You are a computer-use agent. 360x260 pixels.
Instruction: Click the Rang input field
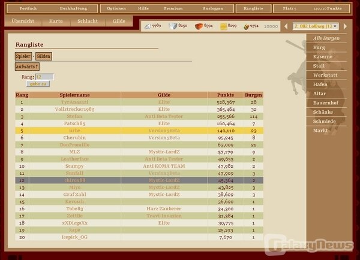[44, 77]
